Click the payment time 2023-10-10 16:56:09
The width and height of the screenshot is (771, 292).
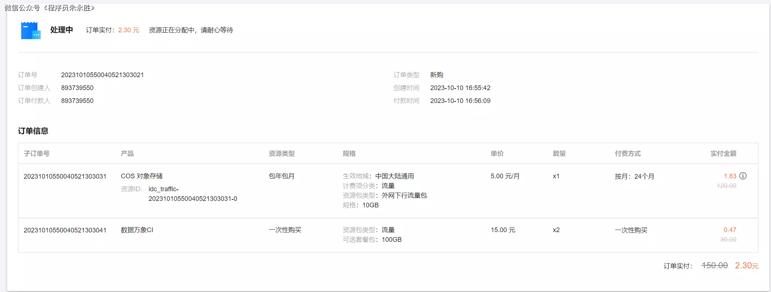point(460,101)
